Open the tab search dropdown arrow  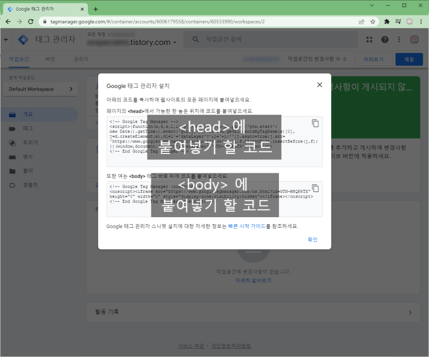372,5
